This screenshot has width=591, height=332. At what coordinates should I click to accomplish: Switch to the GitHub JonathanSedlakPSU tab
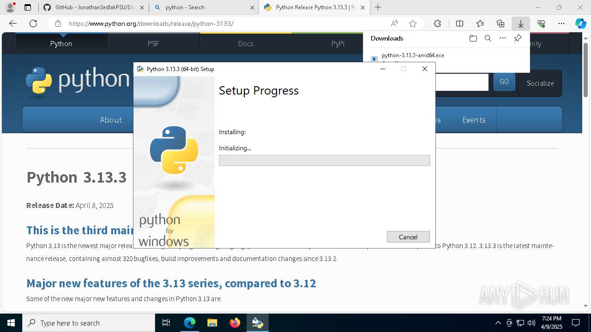coord(95,7)
